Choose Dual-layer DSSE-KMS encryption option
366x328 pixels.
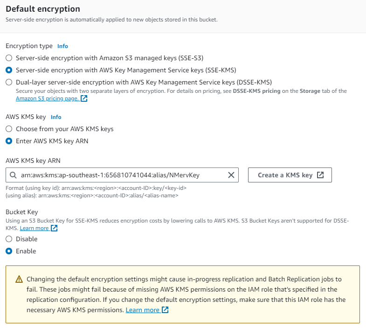[9, 82]
